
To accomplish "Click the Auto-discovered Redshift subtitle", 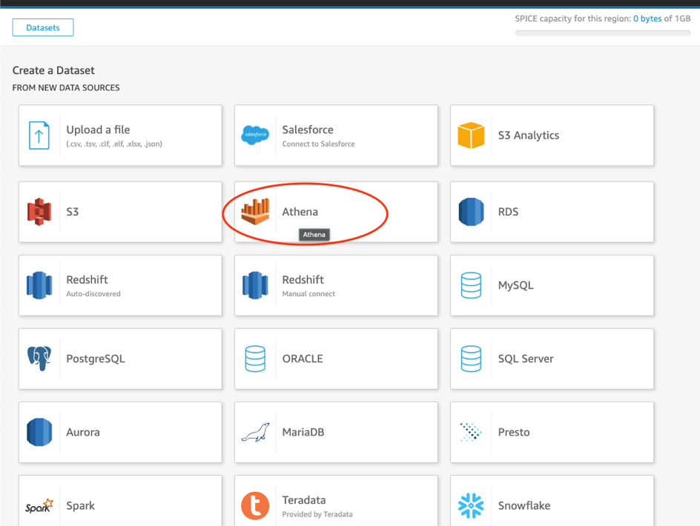I will point(93,294).
